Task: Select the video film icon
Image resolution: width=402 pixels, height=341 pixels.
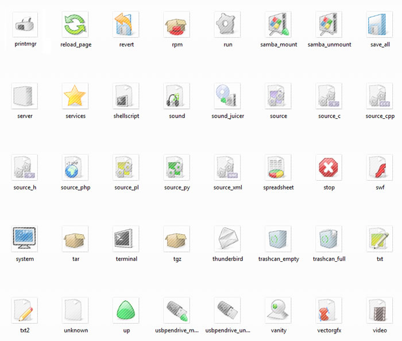Action: (x=380, y=311)
